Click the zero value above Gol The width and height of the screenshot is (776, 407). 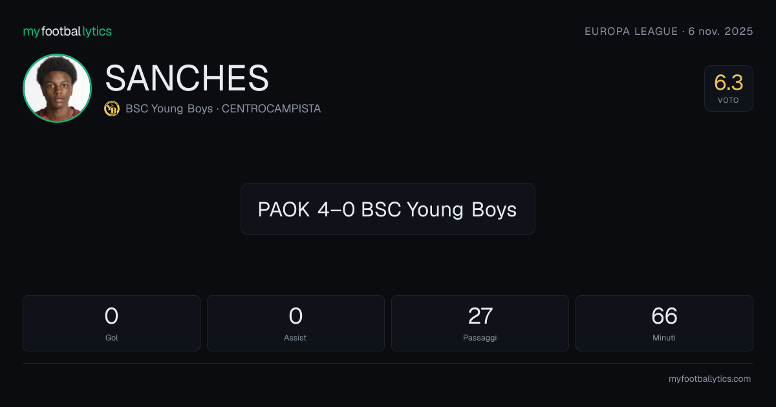pyautogui.click(x=111, y=316)
